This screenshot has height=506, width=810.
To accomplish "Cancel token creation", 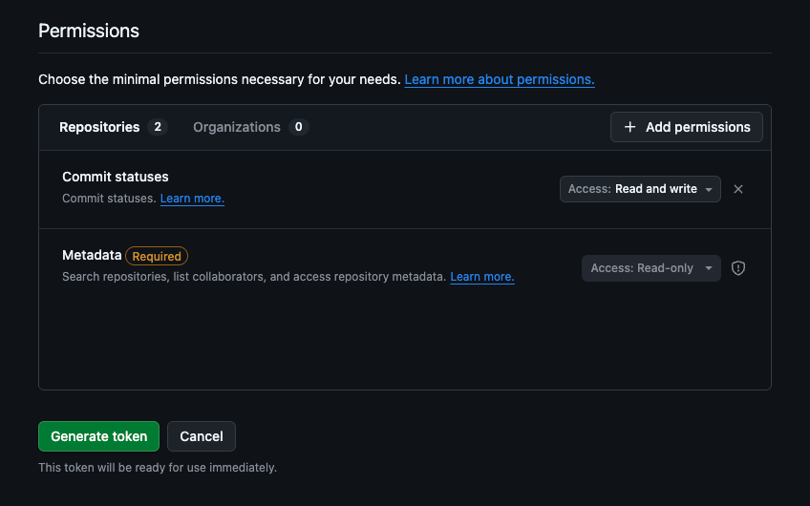I will 202,436.
